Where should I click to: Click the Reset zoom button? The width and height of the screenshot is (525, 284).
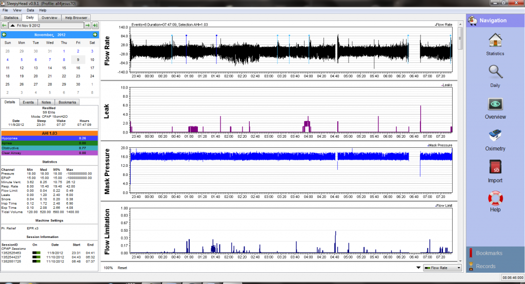coord(122,268)
